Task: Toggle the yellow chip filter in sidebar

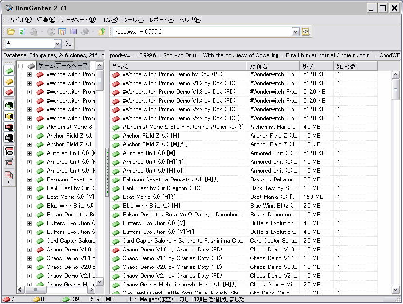Action: (x=9, y=82)
